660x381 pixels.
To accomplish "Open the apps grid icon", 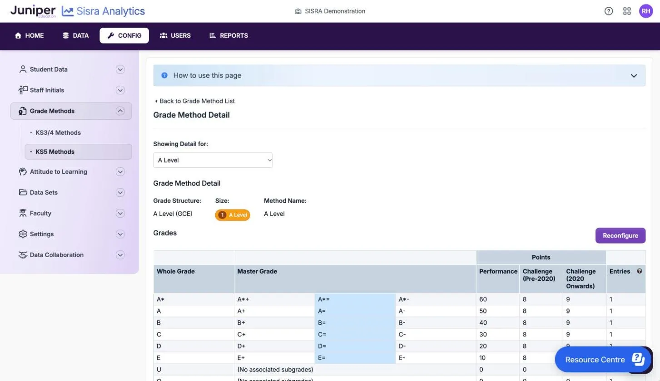I will pyautogui.click(x=627, y=11).
